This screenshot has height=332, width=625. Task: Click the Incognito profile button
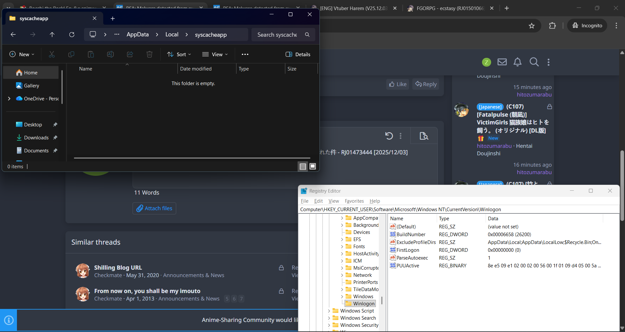[x=587, y=25]
